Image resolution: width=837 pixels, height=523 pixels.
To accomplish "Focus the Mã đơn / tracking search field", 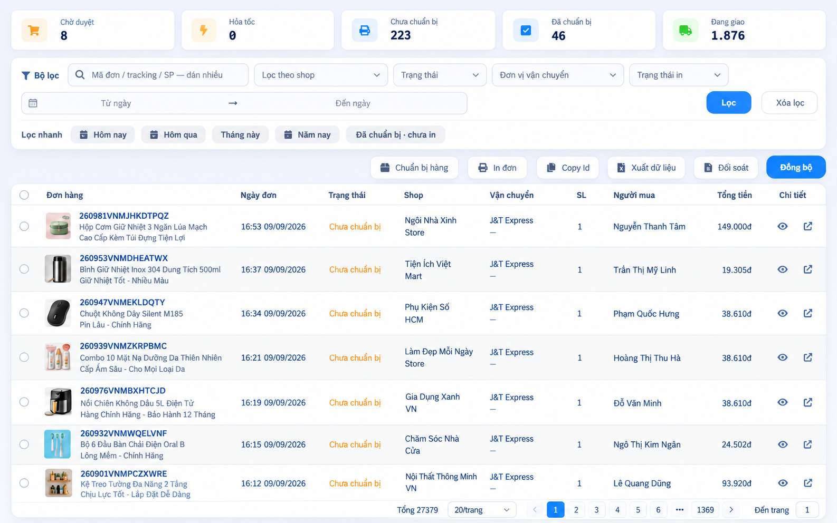I will [x=158, y=75].
